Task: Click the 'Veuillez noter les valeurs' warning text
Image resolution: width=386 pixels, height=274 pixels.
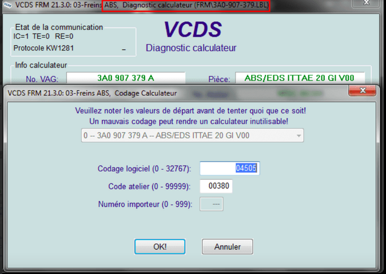Action: (190, 111)
